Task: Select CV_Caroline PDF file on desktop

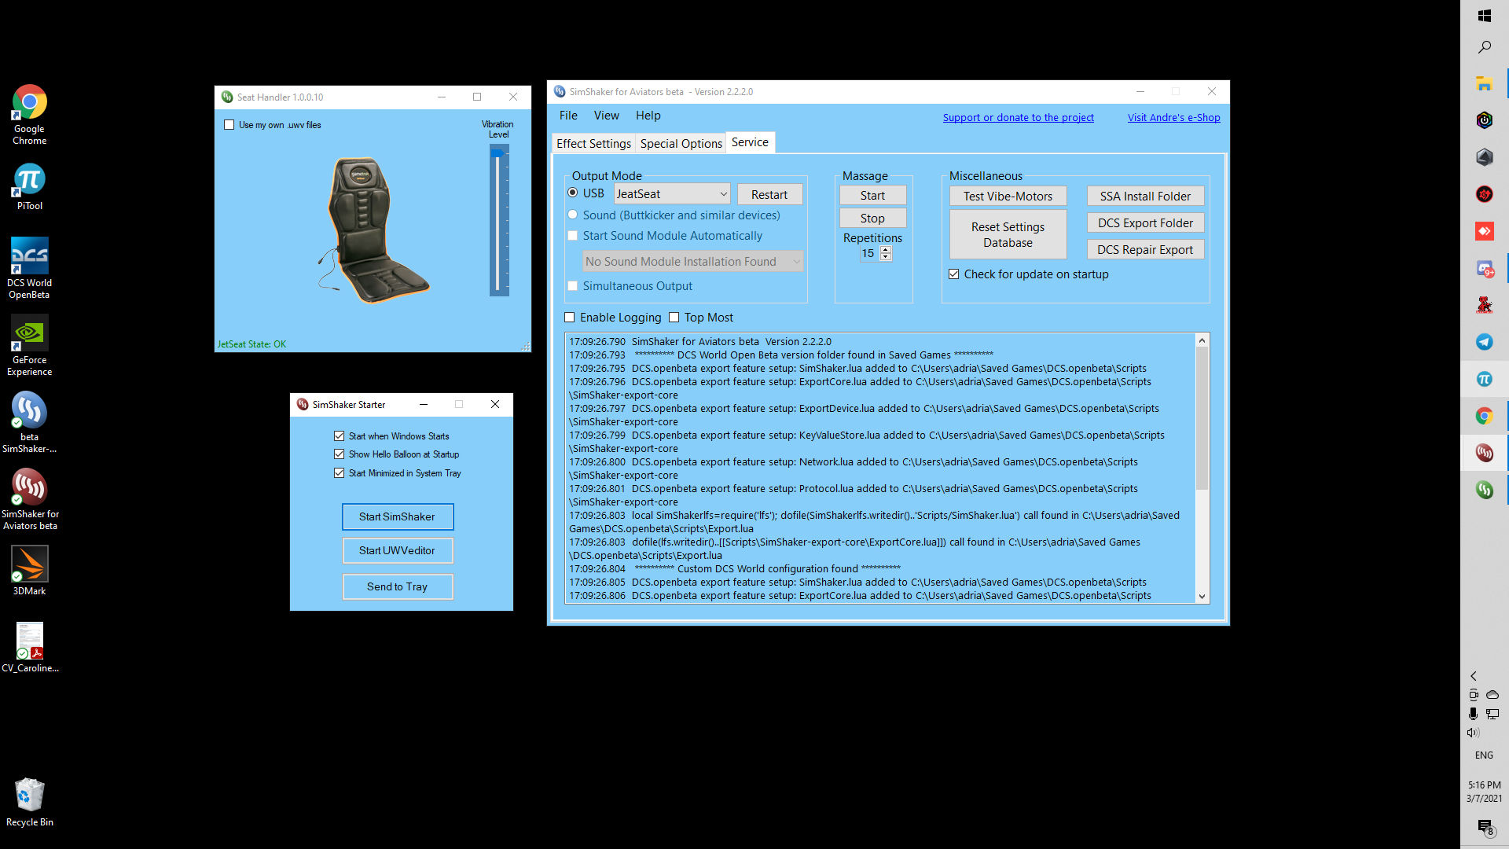Action: click(29, 648)
